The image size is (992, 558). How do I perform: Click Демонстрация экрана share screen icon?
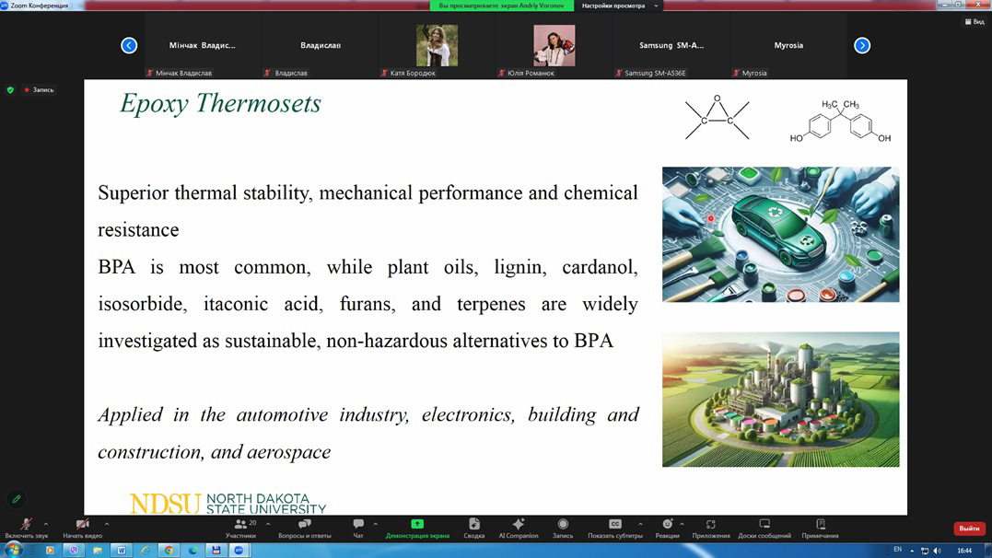[x=417, y=524]
